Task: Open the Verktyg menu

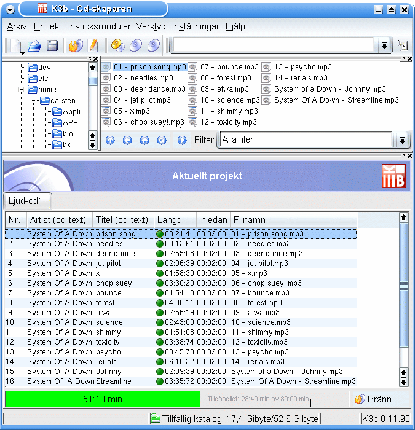Action: click(x=151, y=26)
